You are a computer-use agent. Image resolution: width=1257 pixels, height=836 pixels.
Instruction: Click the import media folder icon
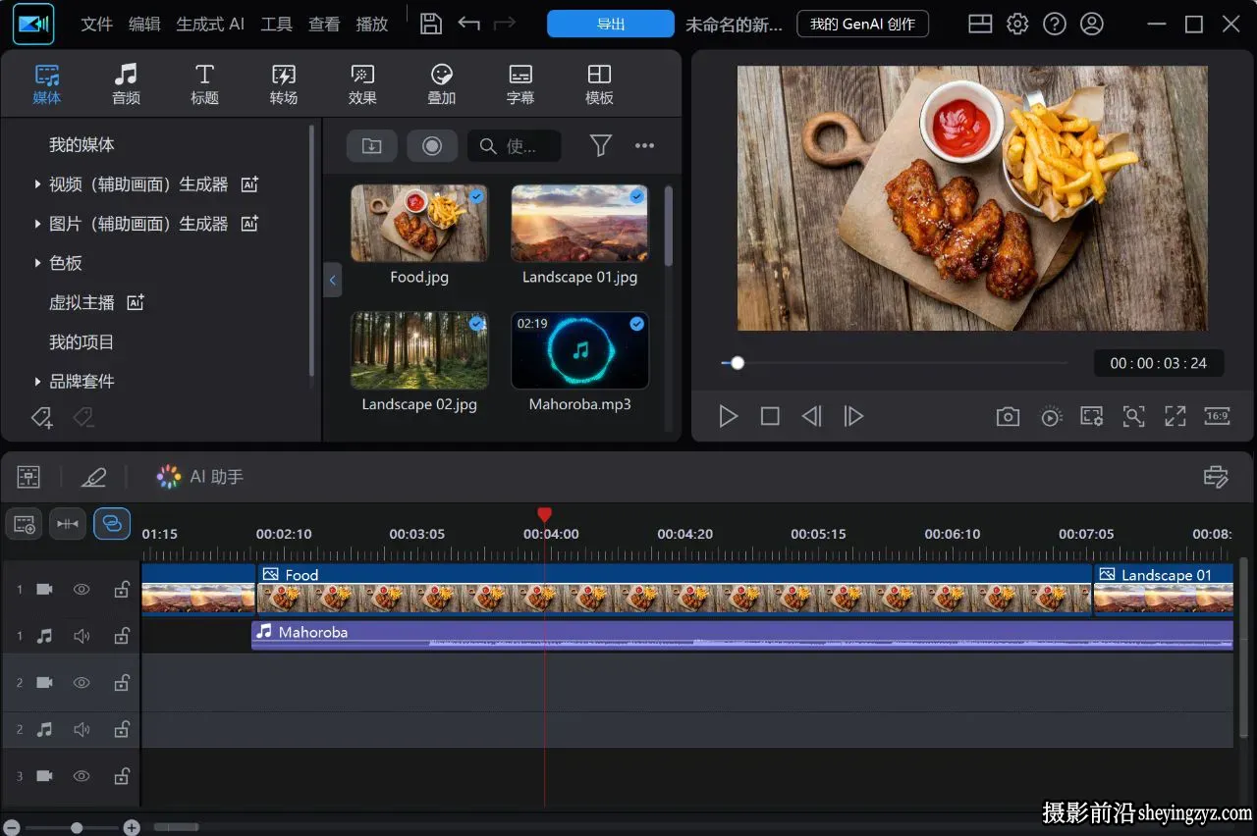(x=371, y=146)
